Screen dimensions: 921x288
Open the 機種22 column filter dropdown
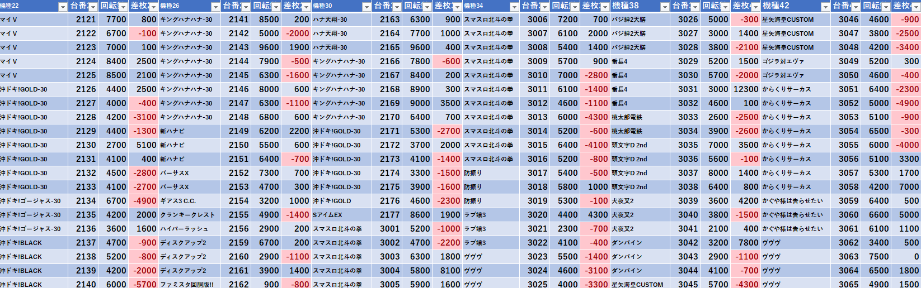click(63, 7)
